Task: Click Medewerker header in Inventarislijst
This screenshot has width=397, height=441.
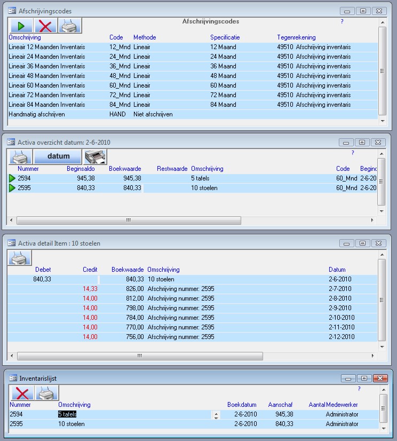Action: (x=342, y=405)
